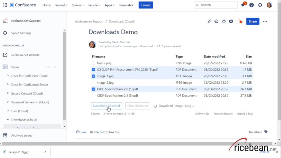Image resolution: width=281 pixels, height=158 pixels.
Task: Open the Spaces menu
Action: [78, 5]
